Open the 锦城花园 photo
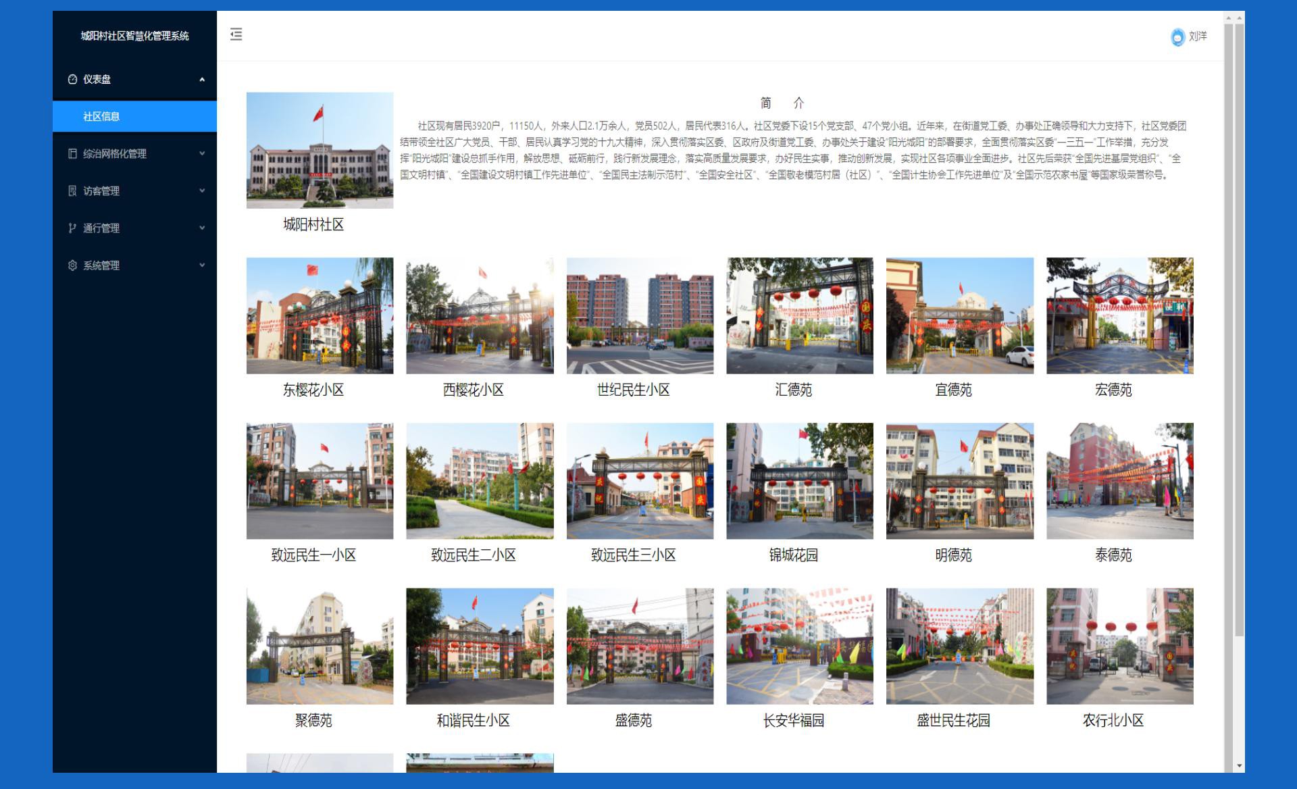The height and width of the screenshot is (789, 1297). point(800,481)
